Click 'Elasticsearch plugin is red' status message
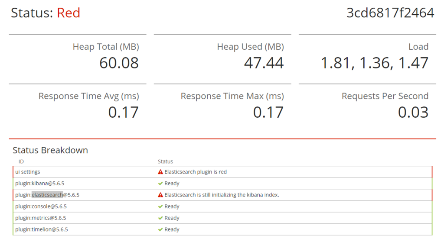 pos(196,172)
